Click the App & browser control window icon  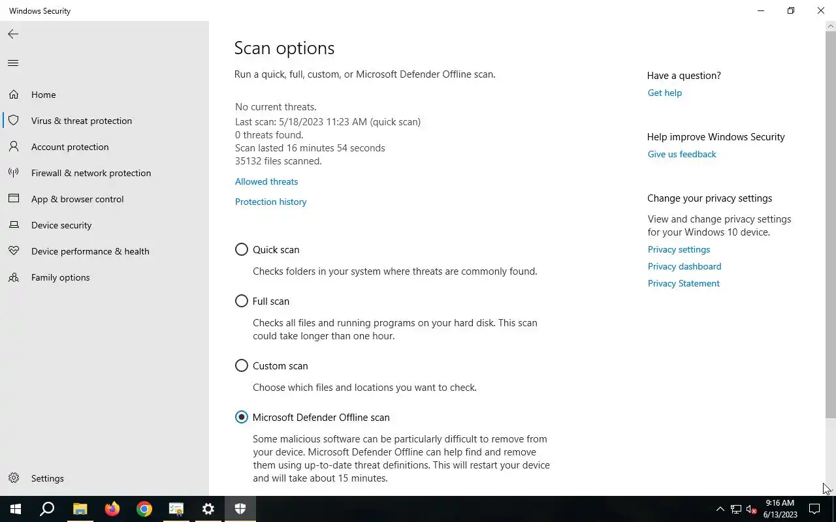pos(14,199)
